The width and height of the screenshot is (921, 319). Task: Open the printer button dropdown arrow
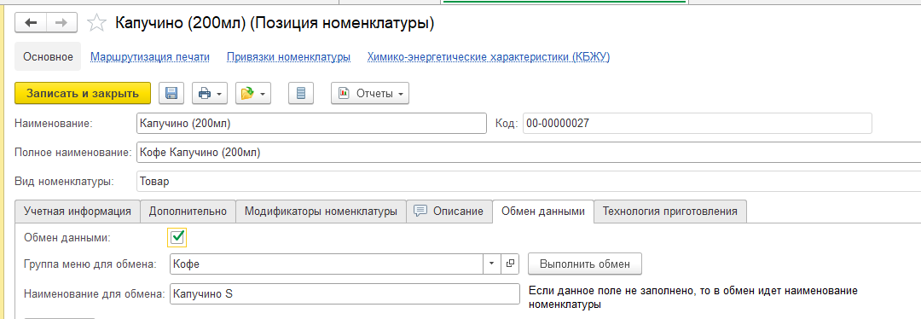220,94
